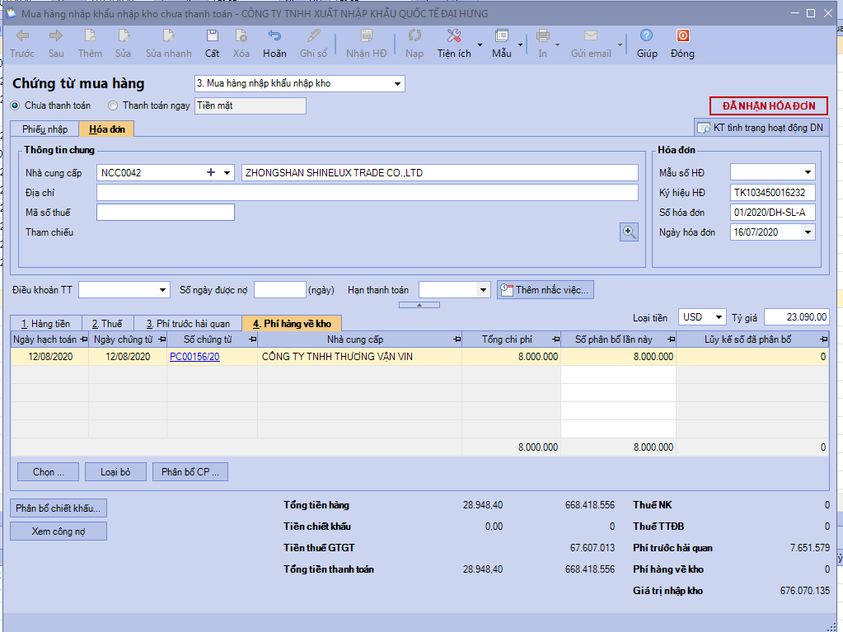Viewport: 843px width, 632px height.
Task: Pin the Nhà cung cấp grid column
Action: 457,339
